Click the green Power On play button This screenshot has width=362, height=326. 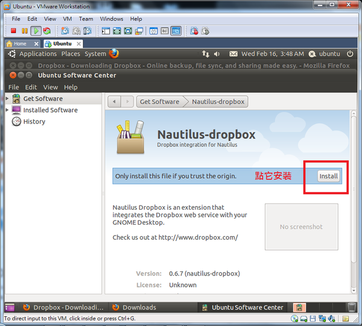tap(36, 31)
